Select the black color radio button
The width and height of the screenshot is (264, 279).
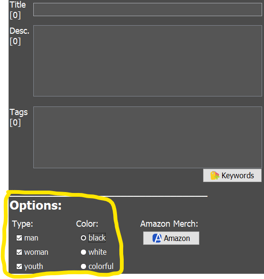(83, 238)
